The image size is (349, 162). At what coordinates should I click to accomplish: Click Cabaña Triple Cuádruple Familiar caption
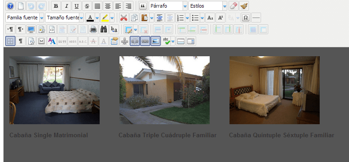tap(167, 135)
